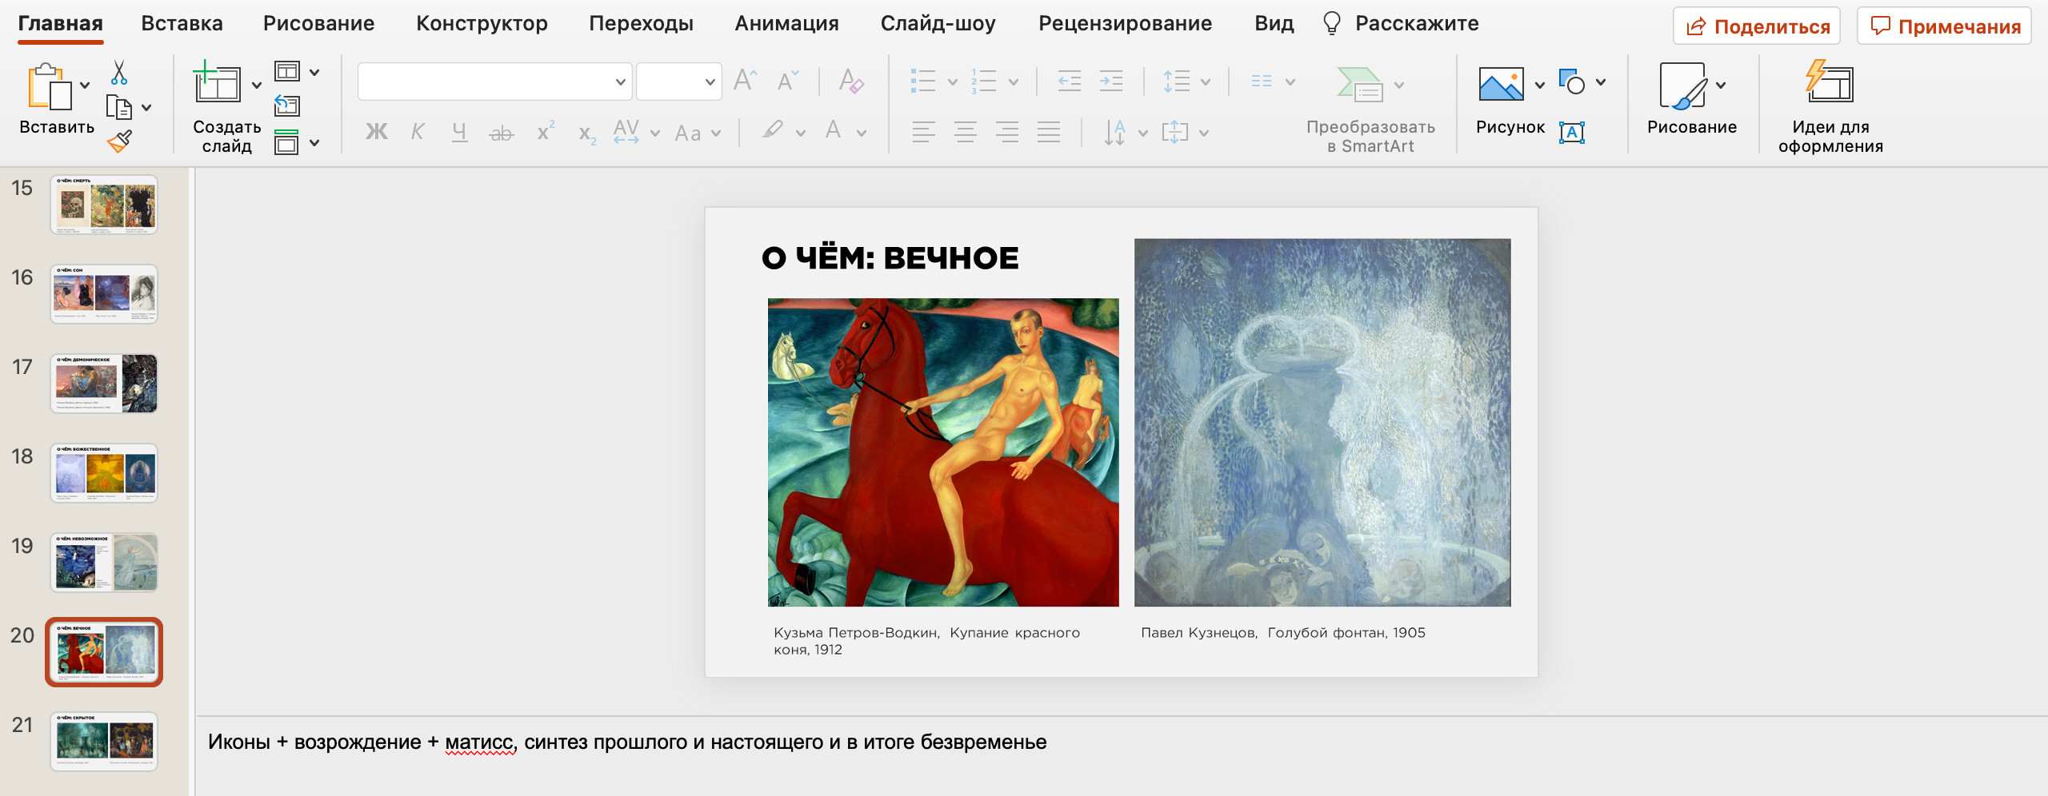Switch to the Переходы tab
2048x796 pixels.
tap(641, 23)
